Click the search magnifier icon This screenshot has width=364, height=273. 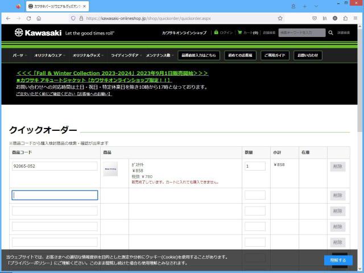[331, 33]
